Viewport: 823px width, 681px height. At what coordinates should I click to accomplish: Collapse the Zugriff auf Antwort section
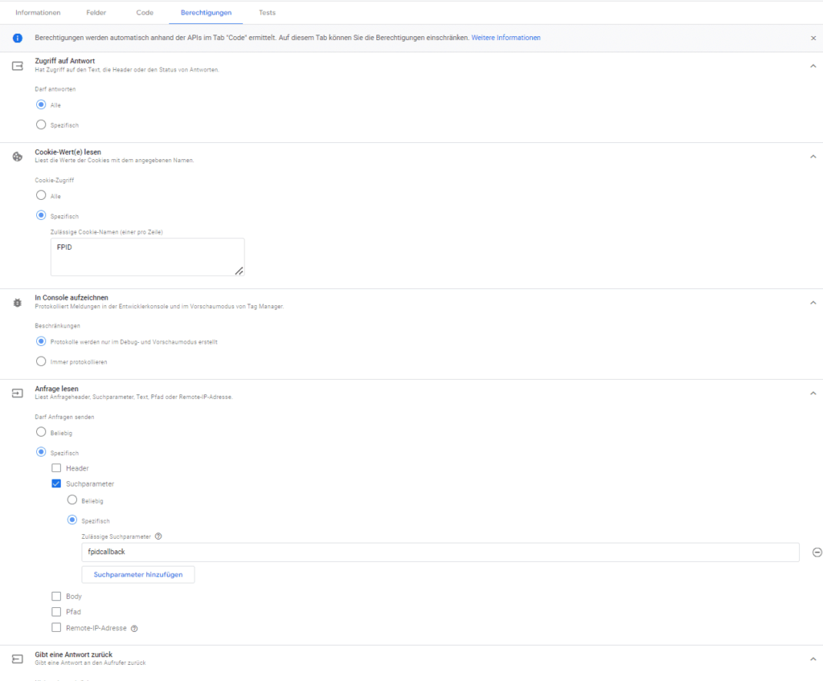(x=813, y=66)
